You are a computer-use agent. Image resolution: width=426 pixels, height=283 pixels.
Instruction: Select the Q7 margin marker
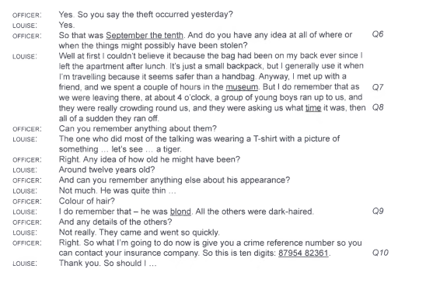point(378,87)
